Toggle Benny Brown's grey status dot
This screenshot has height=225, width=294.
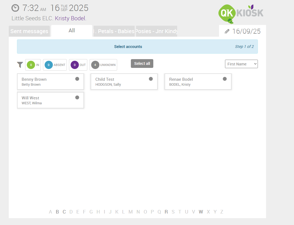77,79
